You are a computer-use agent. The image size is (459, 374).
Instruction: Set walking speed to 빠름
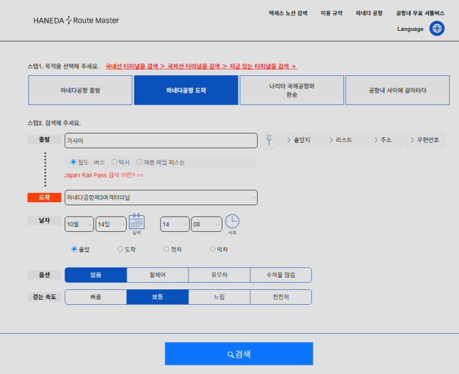click(x=96, y=297)
